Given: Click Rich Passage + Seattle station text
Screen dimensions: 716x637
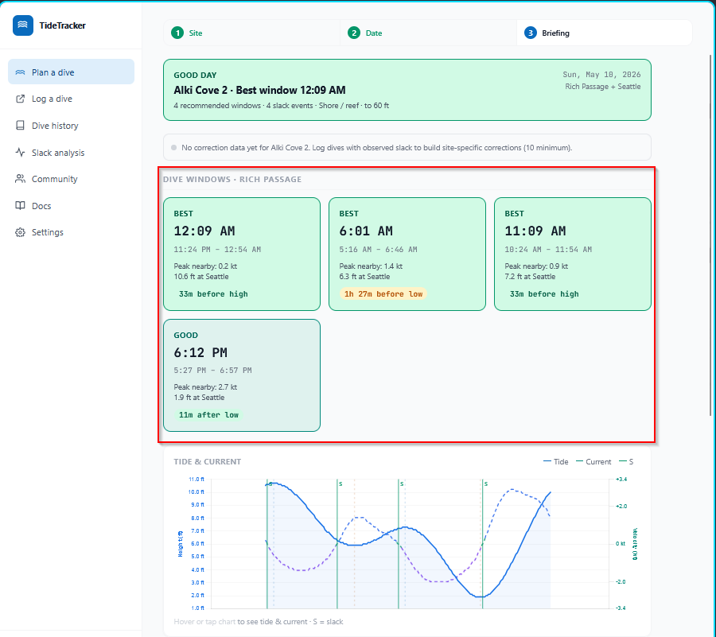Looking at the screenshot, I should [x=603, y=87].
